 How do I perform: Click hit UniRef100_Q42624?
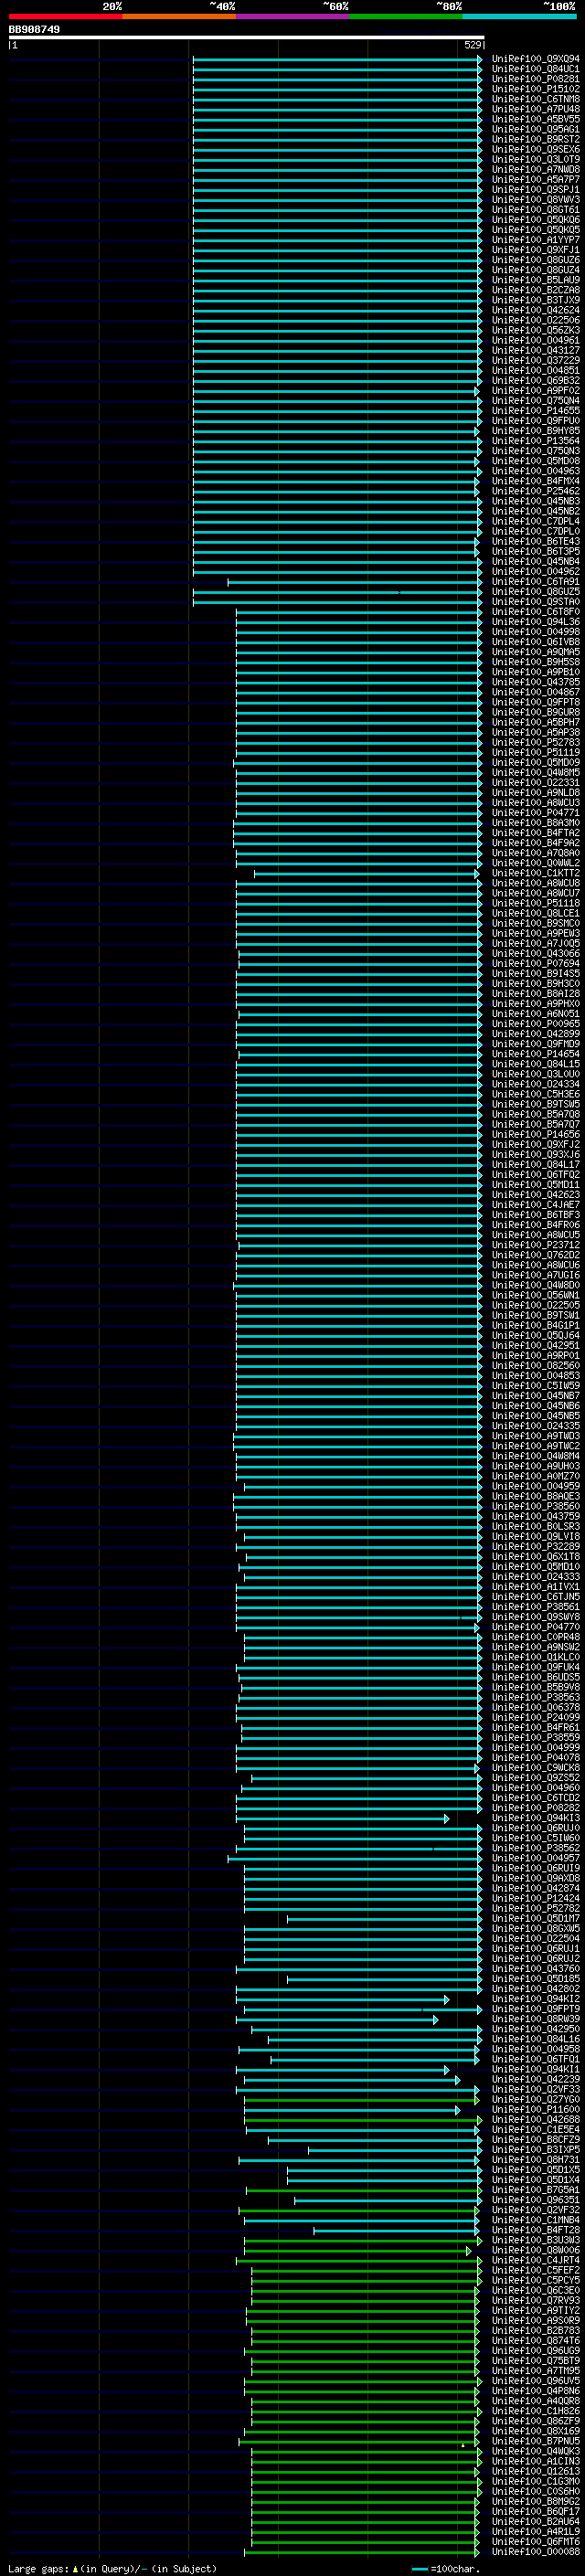[536, 310]
